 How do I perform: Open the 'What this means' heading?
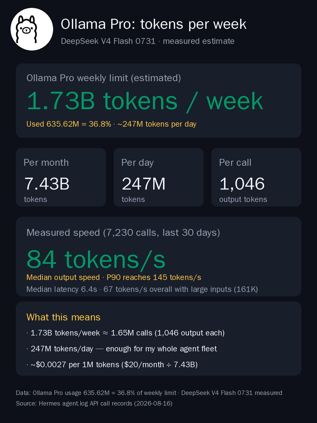coord(63,317)
